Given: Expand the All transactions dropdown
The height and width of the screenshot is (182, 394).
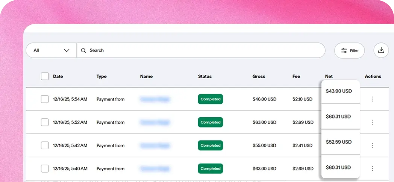Looking at the screenshot, I should point(51,50).
